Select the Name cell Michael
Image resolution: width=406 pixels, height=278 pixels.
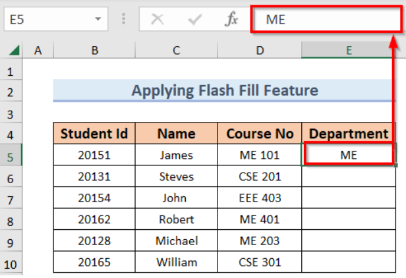[177, 240]
